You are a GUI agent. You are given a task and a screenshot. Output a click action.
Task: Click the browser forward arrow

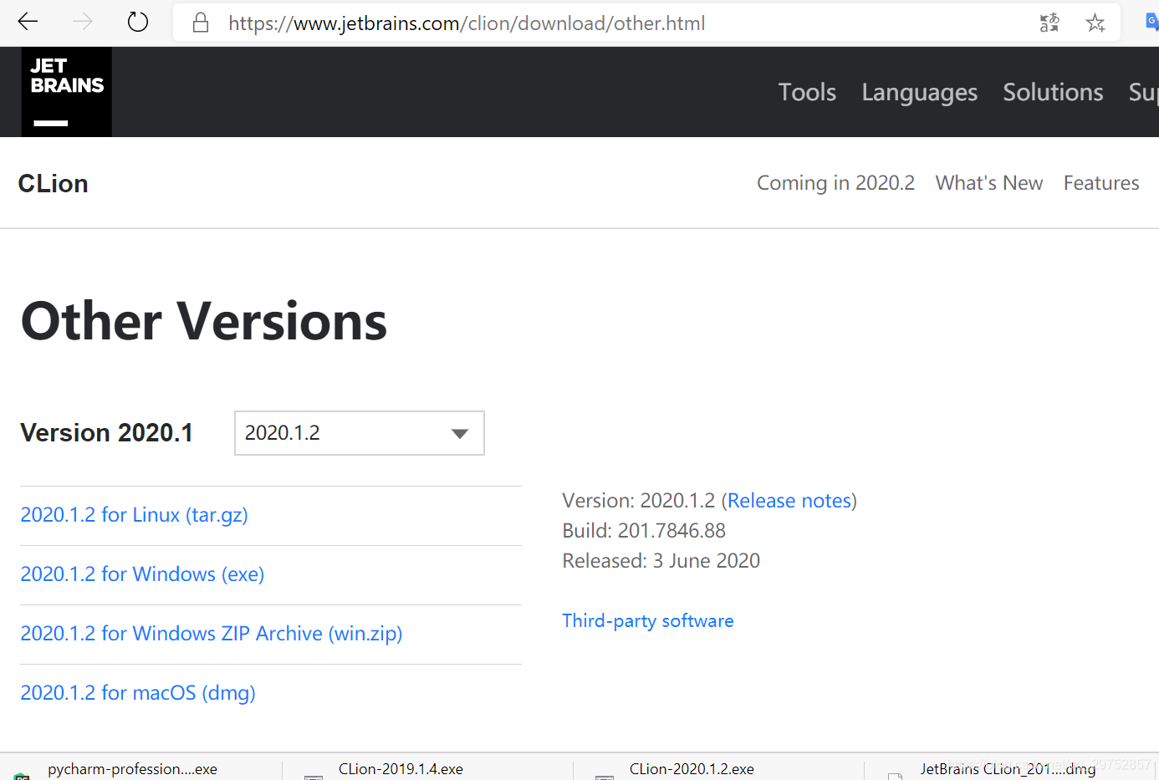click(83, 22)
